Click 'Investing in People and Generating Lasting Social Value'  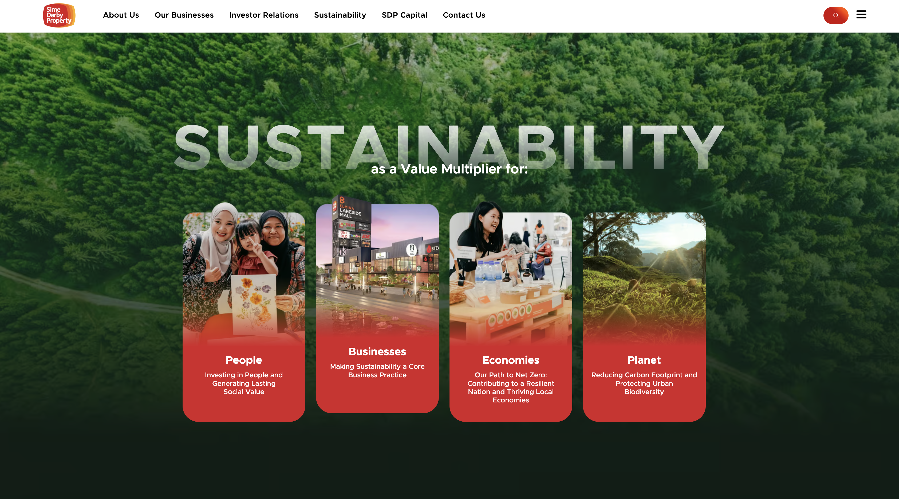point(244,383)
